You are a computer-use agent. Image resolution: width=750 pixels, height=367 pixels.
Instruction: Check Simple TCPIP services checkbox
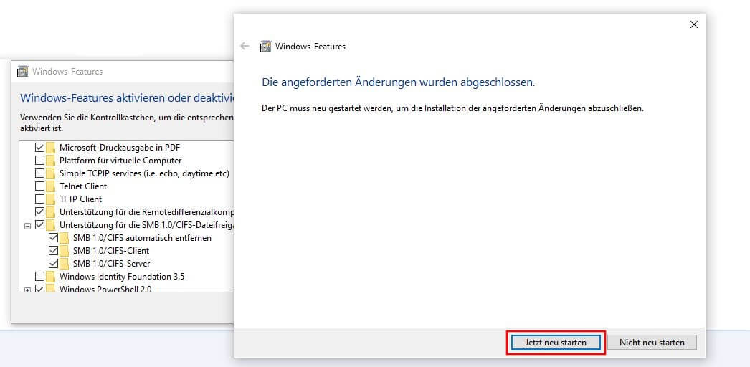point(39,173)
